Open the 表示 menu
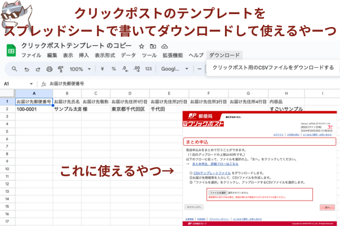This screenshot has width=340, height=226. [68, 55]
